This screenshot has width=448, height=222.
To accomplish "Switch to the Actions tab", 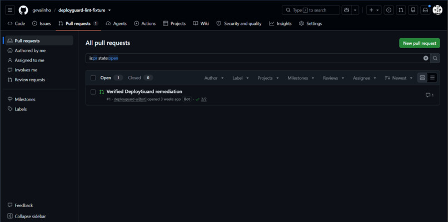I will (x=145, y=24).
